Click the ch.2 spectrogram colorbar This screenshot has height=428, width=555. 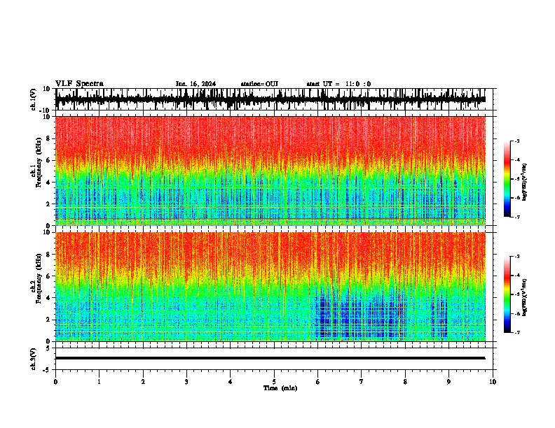tap(507, 294)
